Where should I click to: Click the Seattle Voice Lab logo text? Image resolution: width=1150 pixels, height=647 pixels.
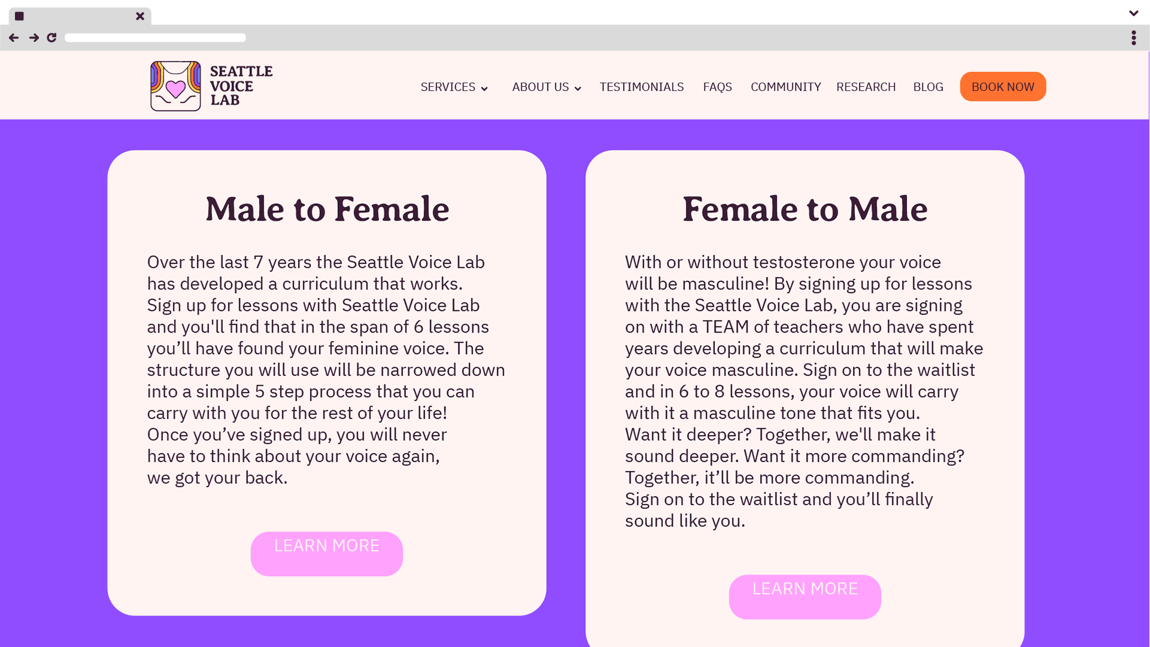241,86
